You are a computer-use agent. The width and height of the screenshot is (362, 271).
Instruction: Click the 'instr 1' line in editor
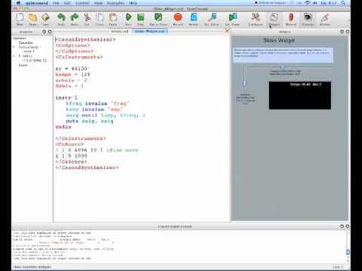pos(66,98)
